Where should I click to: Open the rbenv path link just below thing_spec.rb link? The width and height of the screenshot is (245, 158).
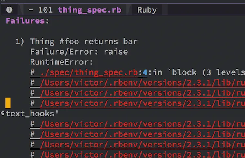(x=143, y=83)
